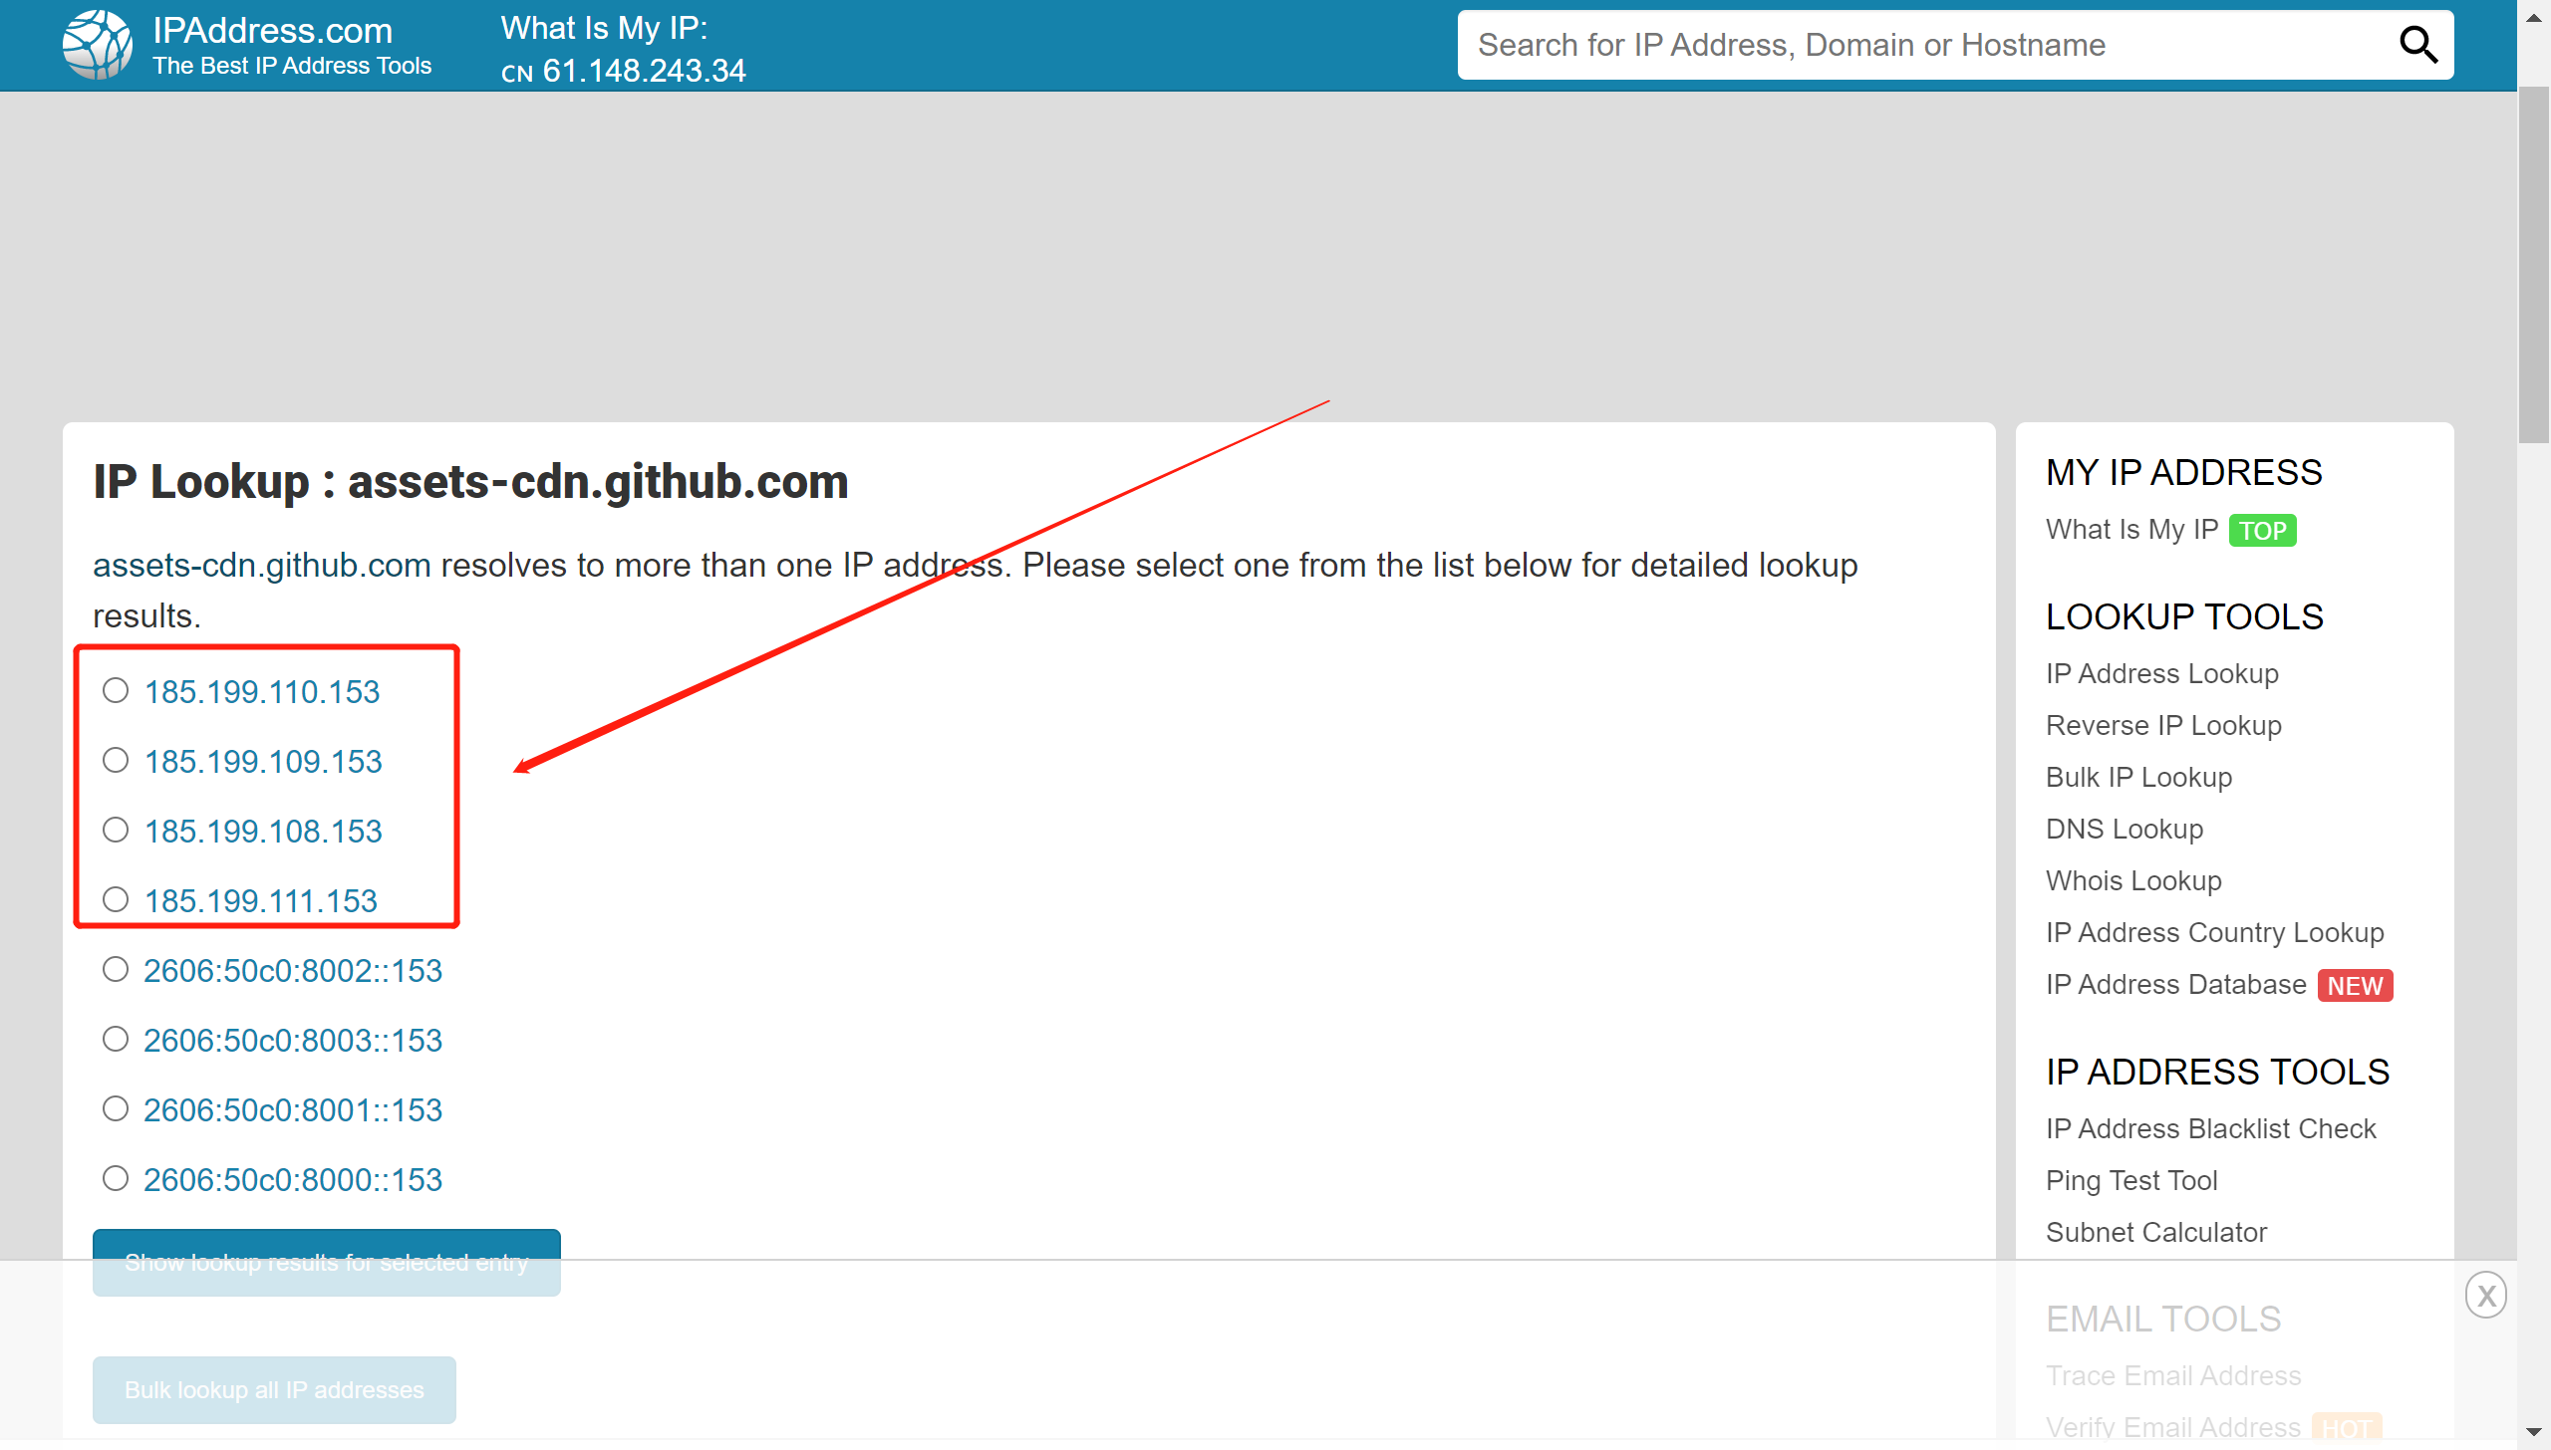Open the 2606:50c0:8003::153 address link
The image size is (2551, 1450).
pos(293,1041)
